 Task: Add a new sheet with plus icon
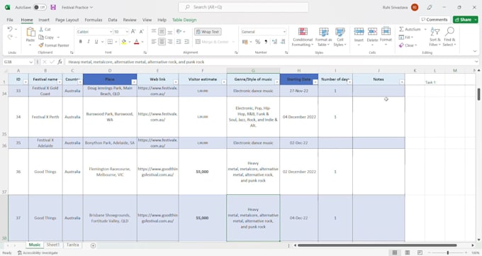[93, 245]
